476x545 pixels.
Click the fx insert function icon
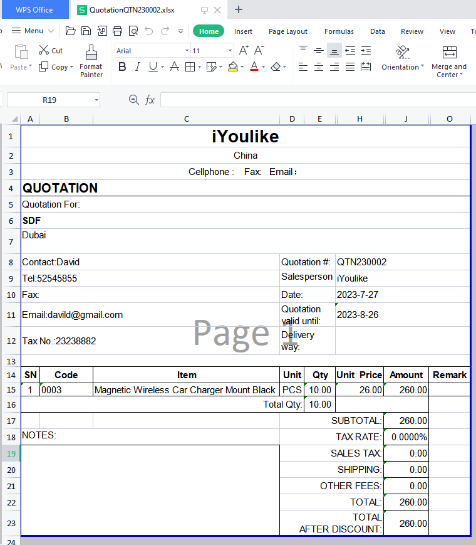coord(150,100)
